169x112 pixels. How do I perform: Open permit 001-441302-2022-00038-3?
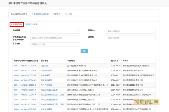(25, 71)
